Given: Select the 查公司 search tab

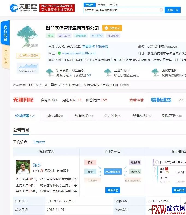Looking at the screenshot, I should 89,5.
